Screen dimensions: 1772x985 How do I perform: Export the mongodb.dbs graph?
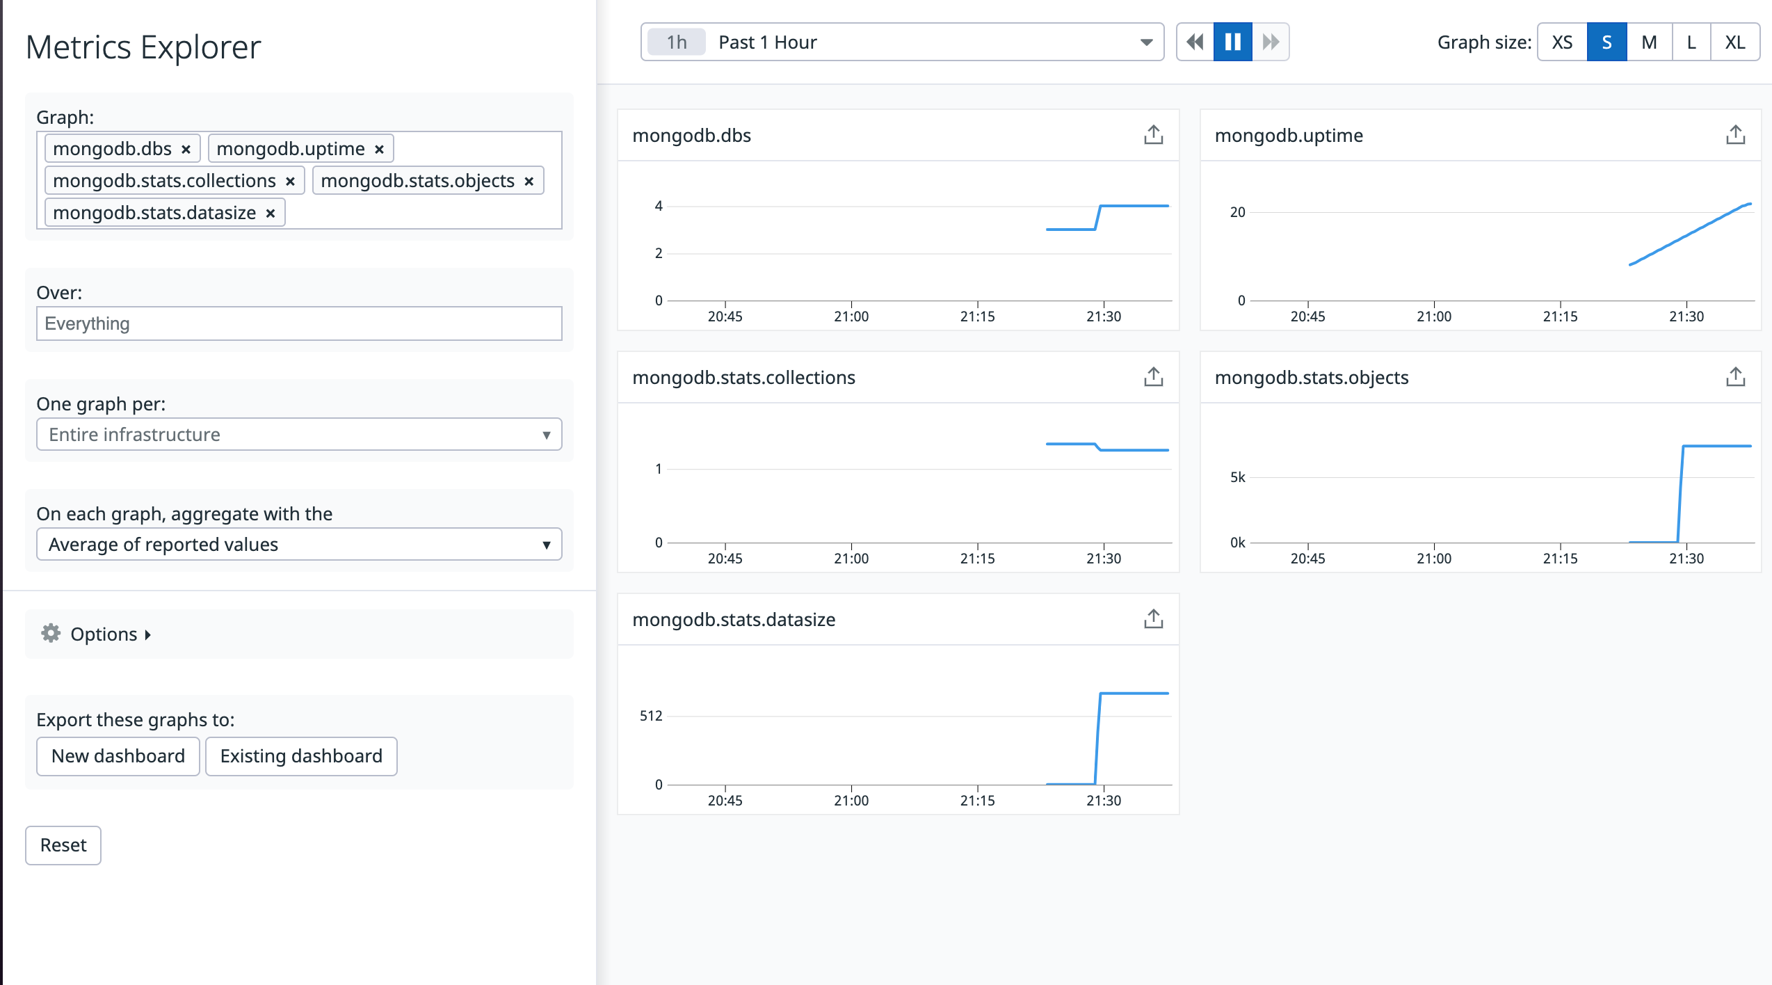pos(1153,135)
